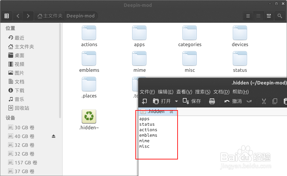Select the 37 GB 卷 volume
Image resolution: width=287 pixels, height=176 pixels.
(x=21, y=171)
